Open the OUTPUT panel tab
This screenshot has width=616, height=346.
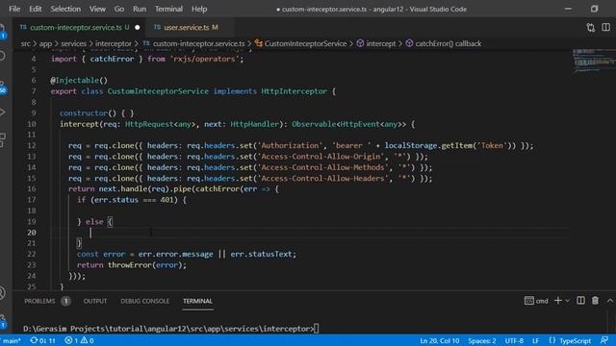click(x=95, y=301)
